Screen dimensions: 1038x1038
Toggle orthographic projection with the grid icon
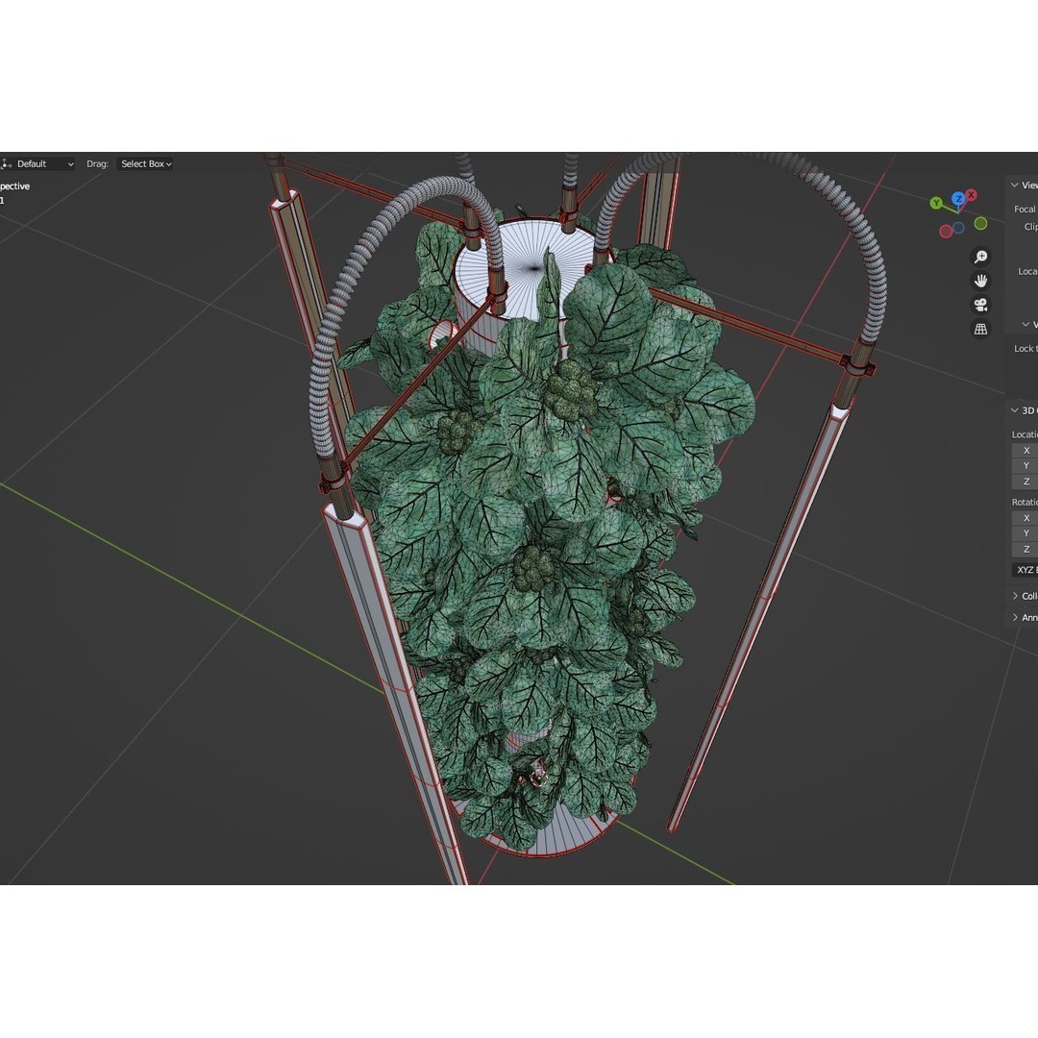[x=980, y=329]
